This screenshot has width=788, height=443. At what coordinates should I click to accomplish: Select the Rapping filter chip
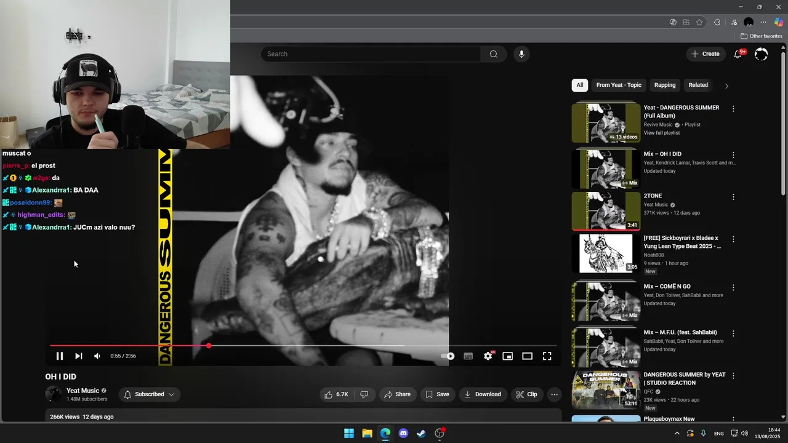665,85
